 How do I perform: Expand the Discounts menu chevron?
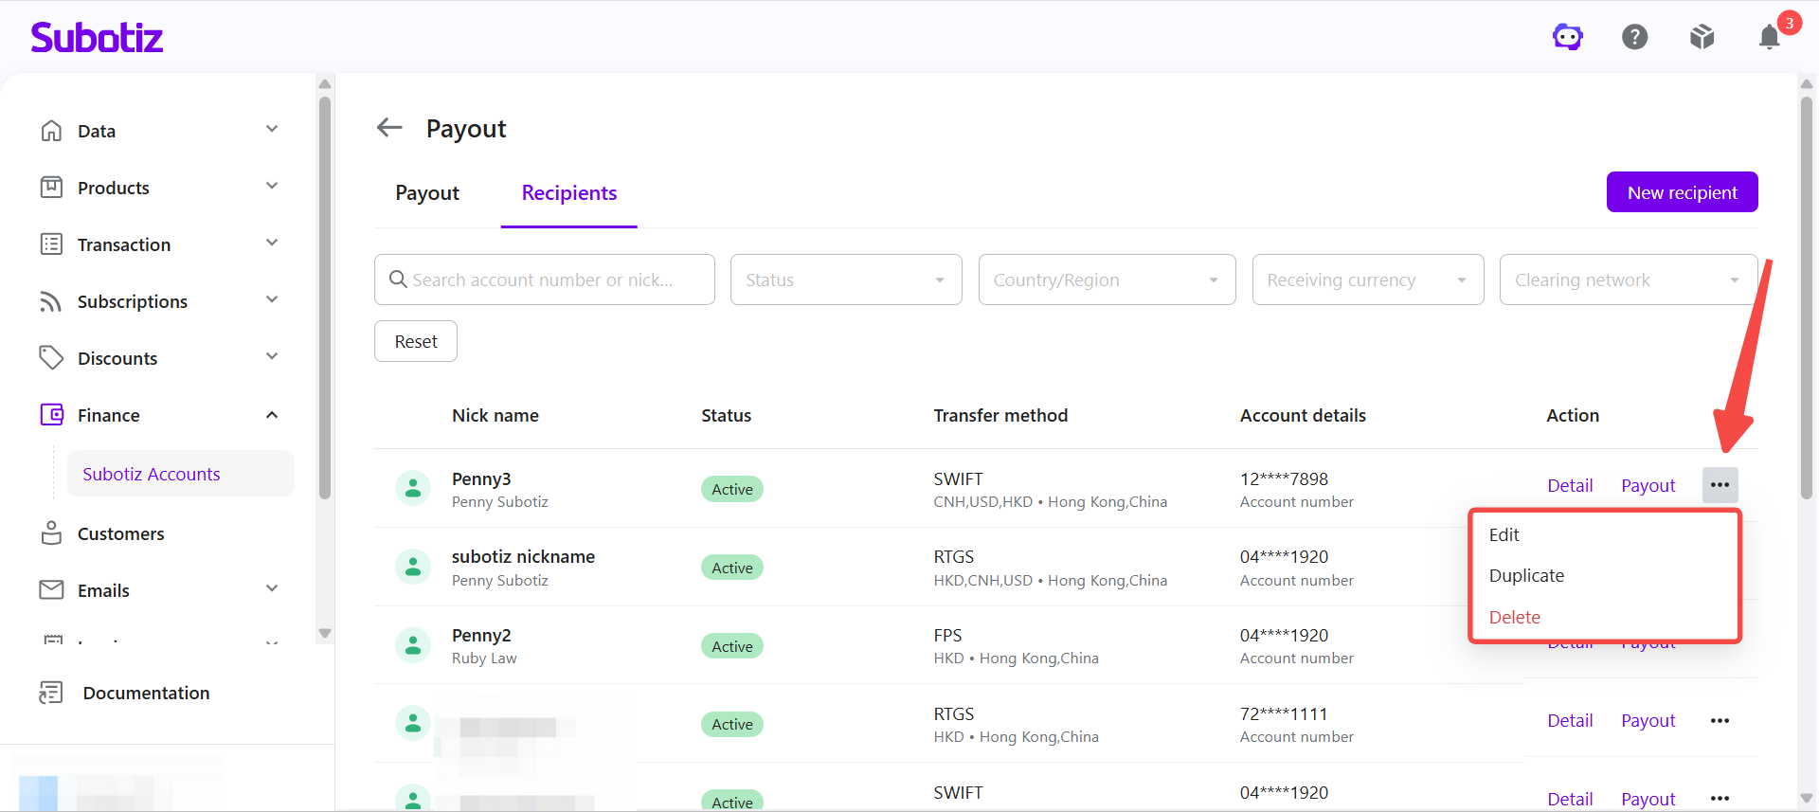(x=272, y=356)
